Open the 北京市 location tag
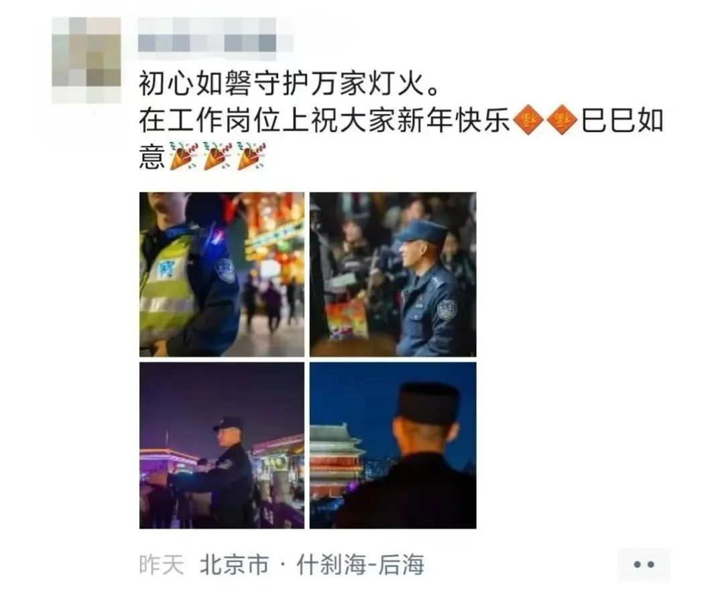Screen dimensions: 724x589 coord(234,564)
